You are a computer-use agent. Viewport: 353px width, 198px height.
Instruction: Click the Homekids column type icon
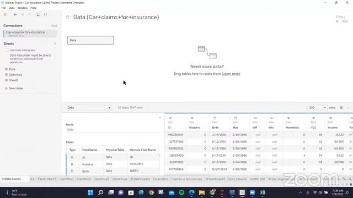click(288, 118)
